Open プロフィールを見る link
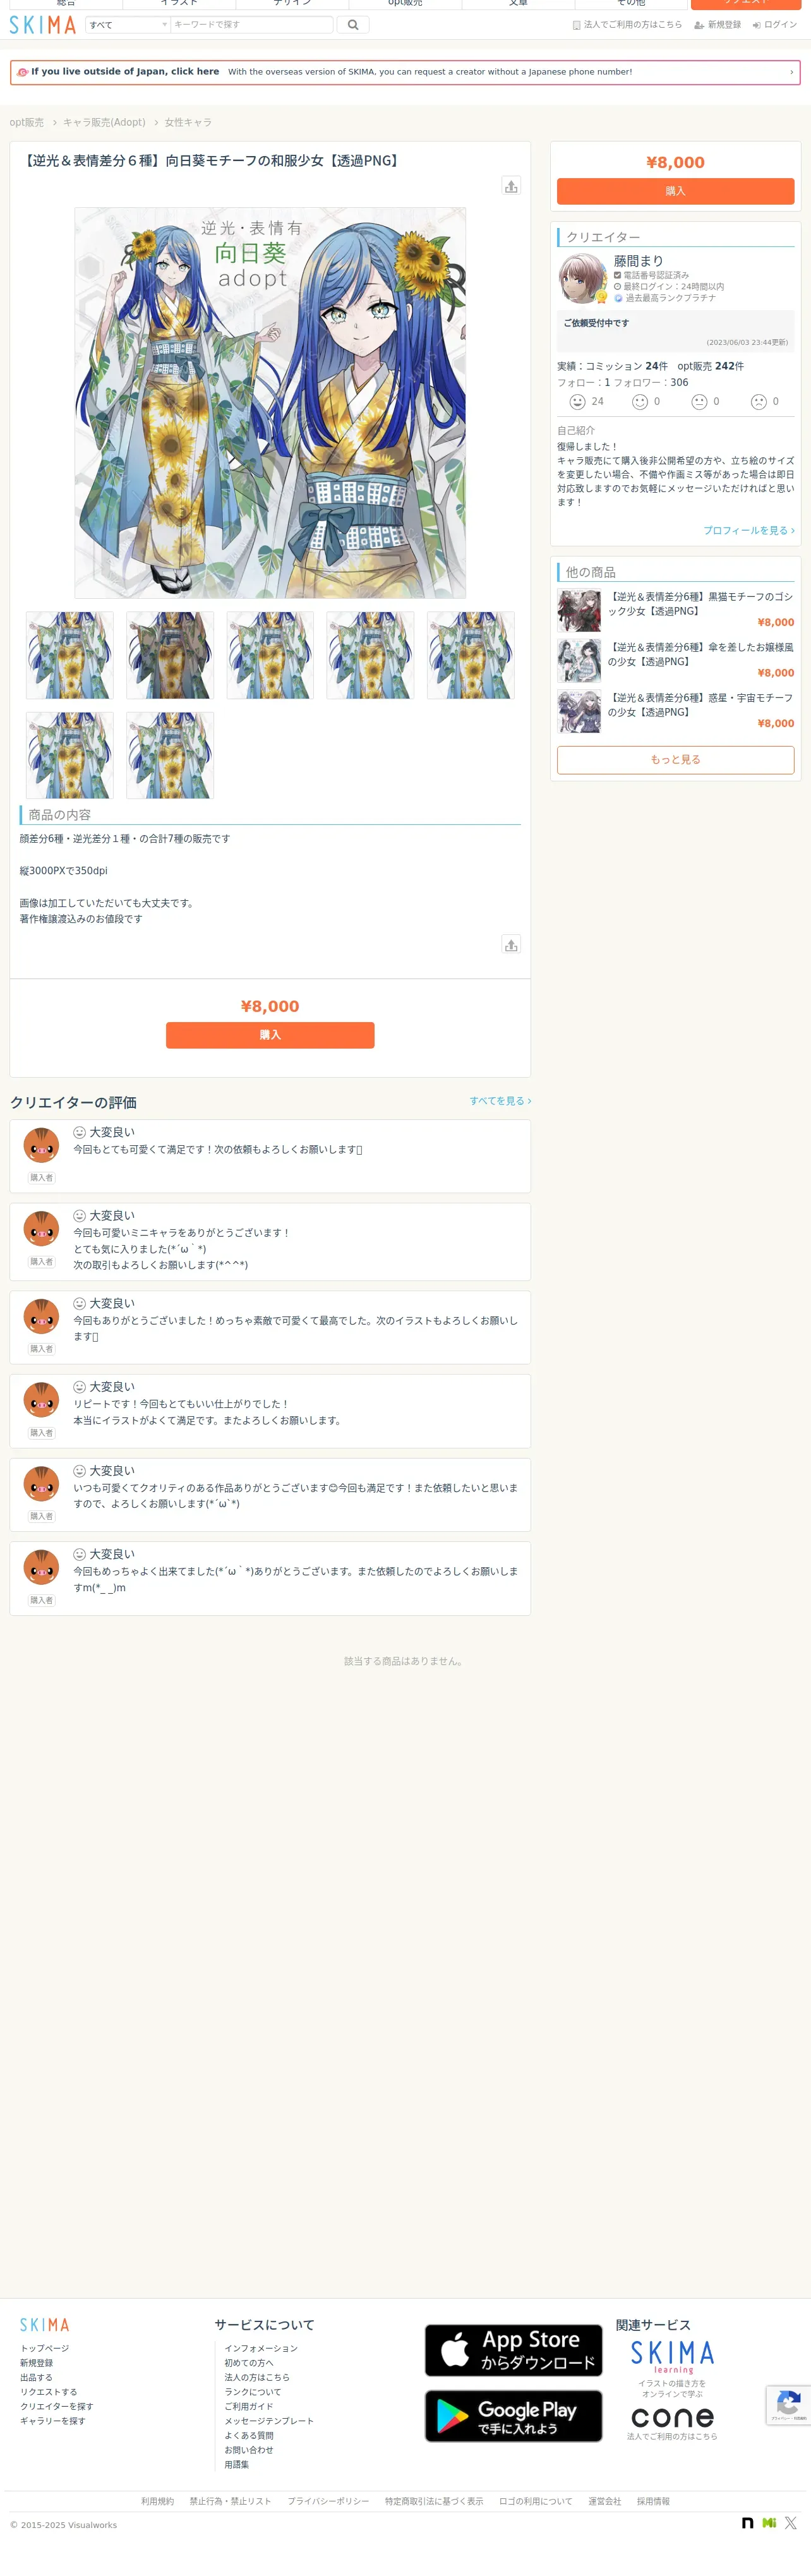 [x=748, y=530]
